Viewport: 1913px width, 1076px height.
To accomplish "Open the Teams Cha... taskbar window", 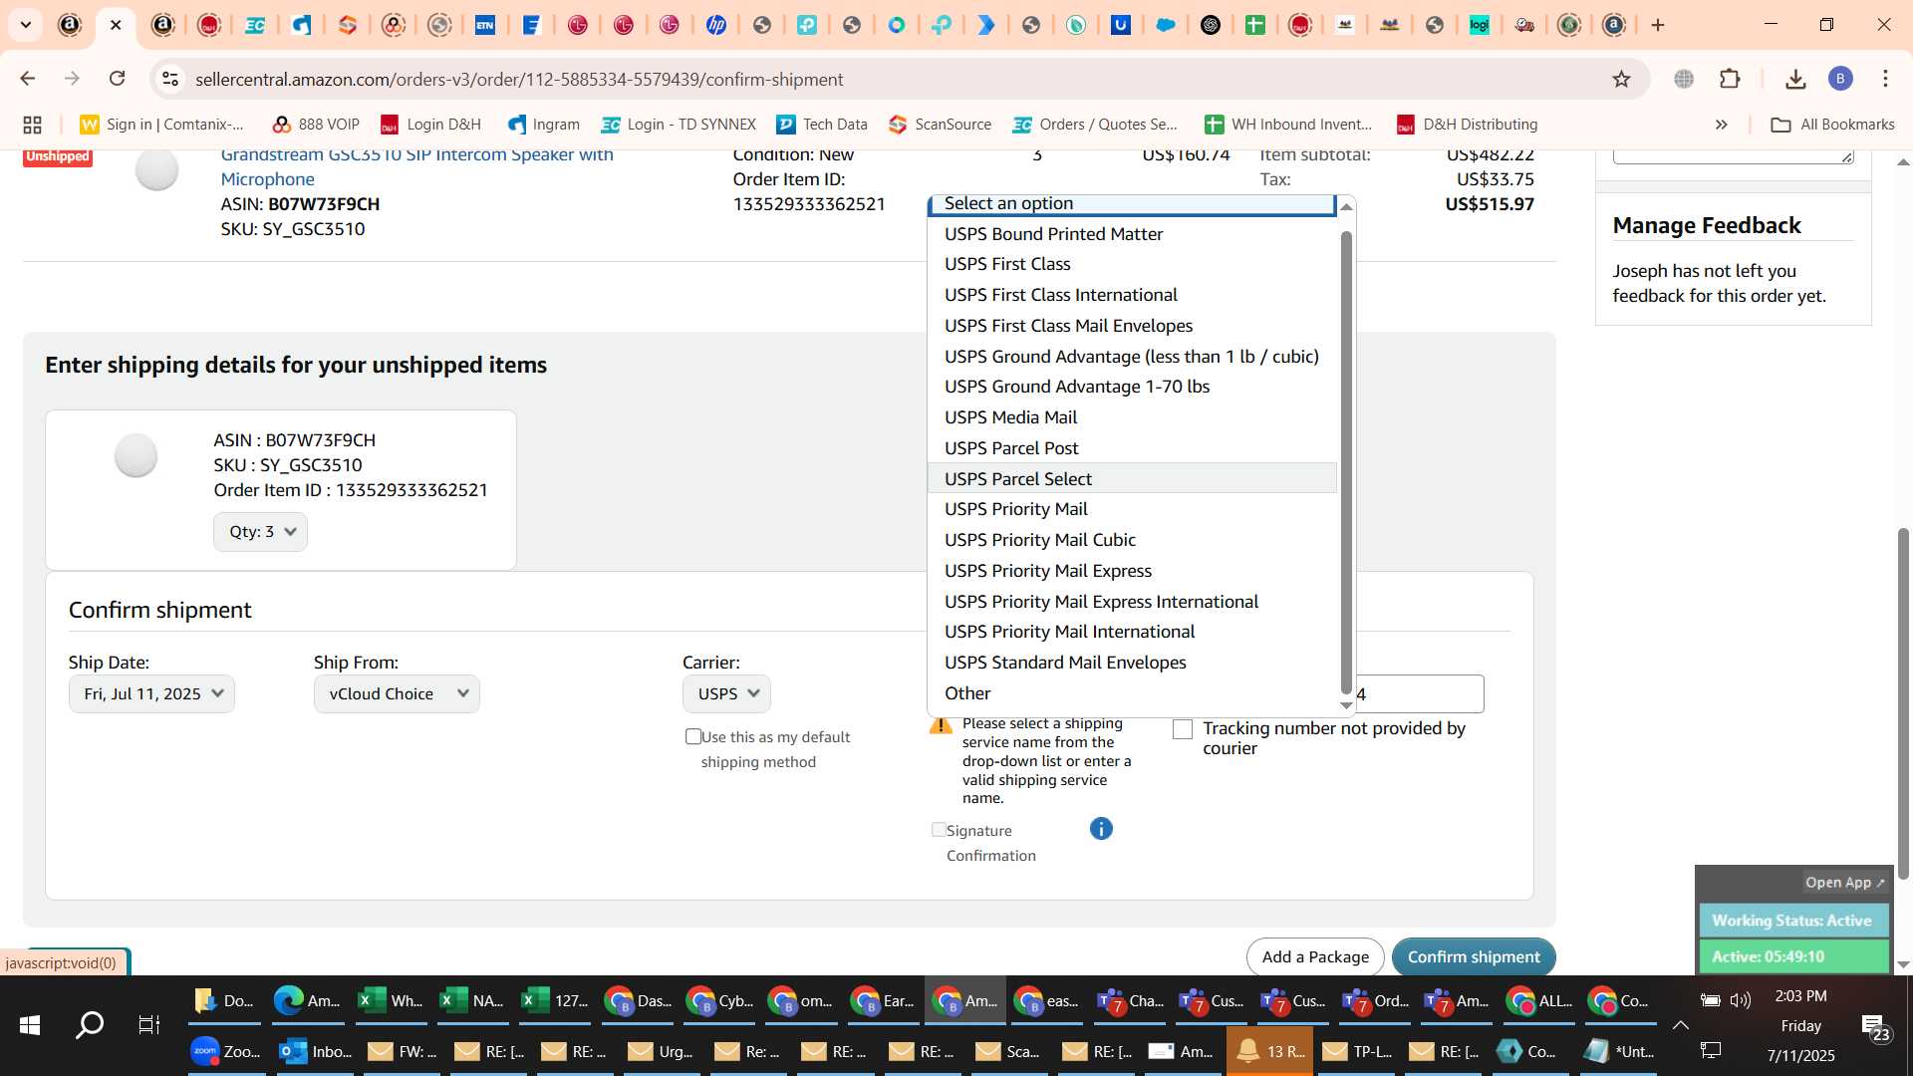I will tap(1130, 1001).
